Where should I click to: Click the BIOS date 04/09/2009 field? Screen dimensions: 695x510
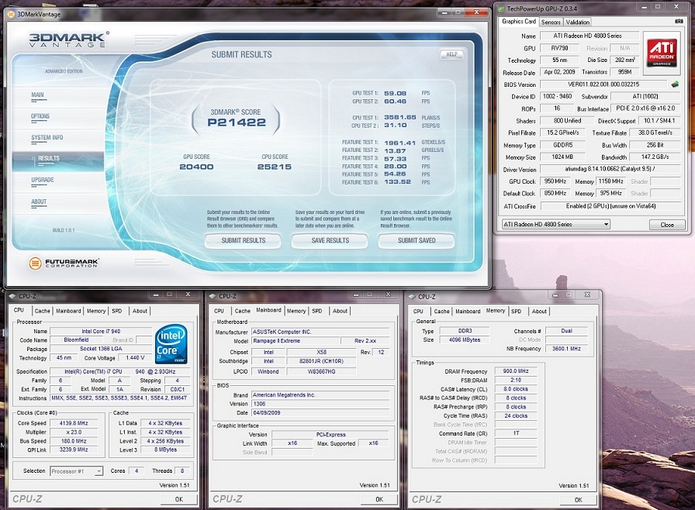tap(320, 412)
